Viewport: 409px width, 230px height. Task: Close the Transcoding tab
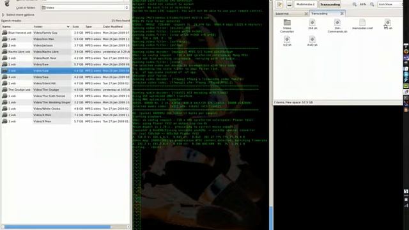click(x=342, y=13)
